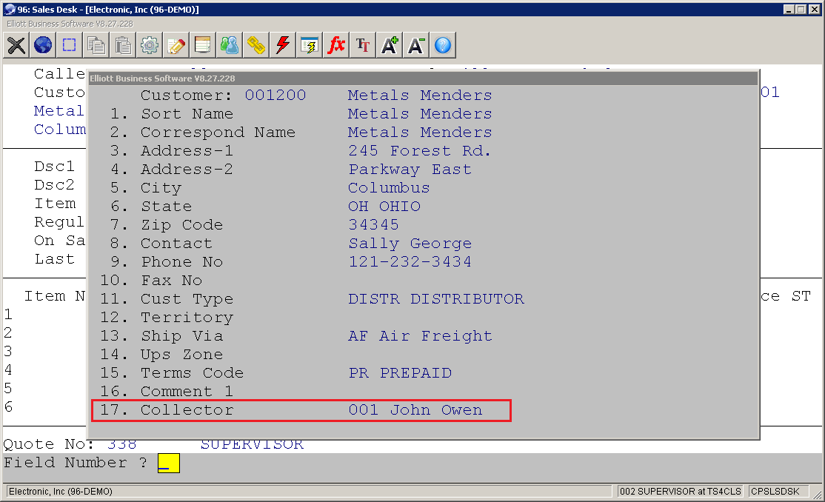Screen dimensions: 825x502
Task: Click status bar company 'Electronic, Inc (96-DEMO)'
Action: [x=61, y=492]
